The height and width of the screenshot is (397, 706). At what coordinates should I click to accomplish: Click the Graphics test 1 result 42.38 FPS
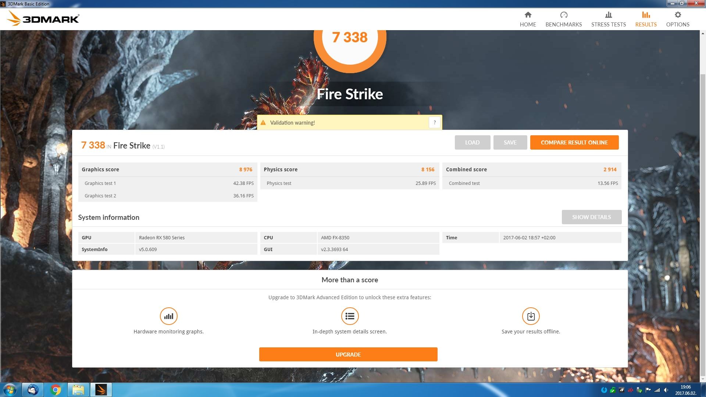243,183
